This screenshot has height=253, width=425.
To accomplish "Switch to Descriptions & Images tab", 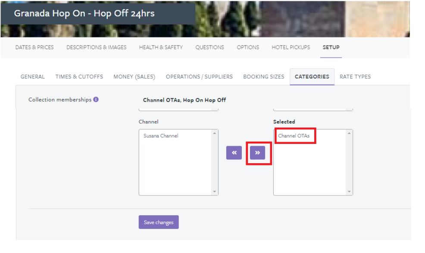I will [x=96, y=47].
